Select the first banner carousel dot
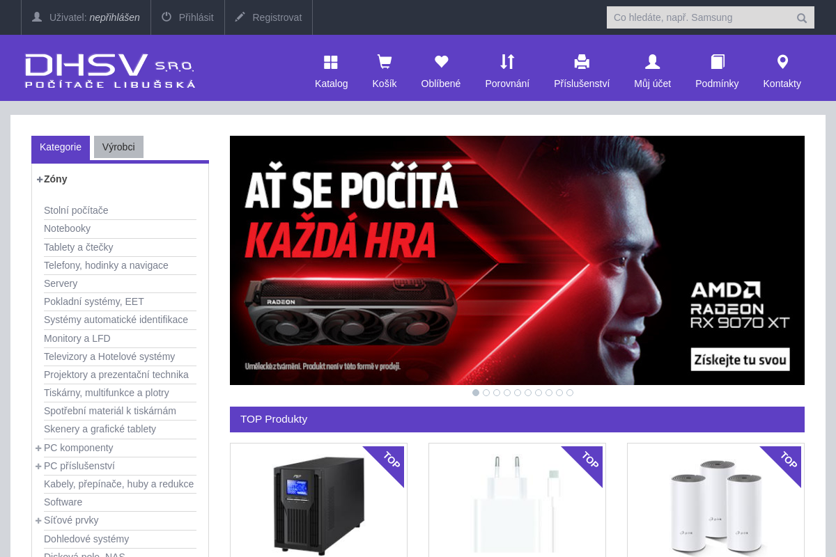 tap(476, 393)
